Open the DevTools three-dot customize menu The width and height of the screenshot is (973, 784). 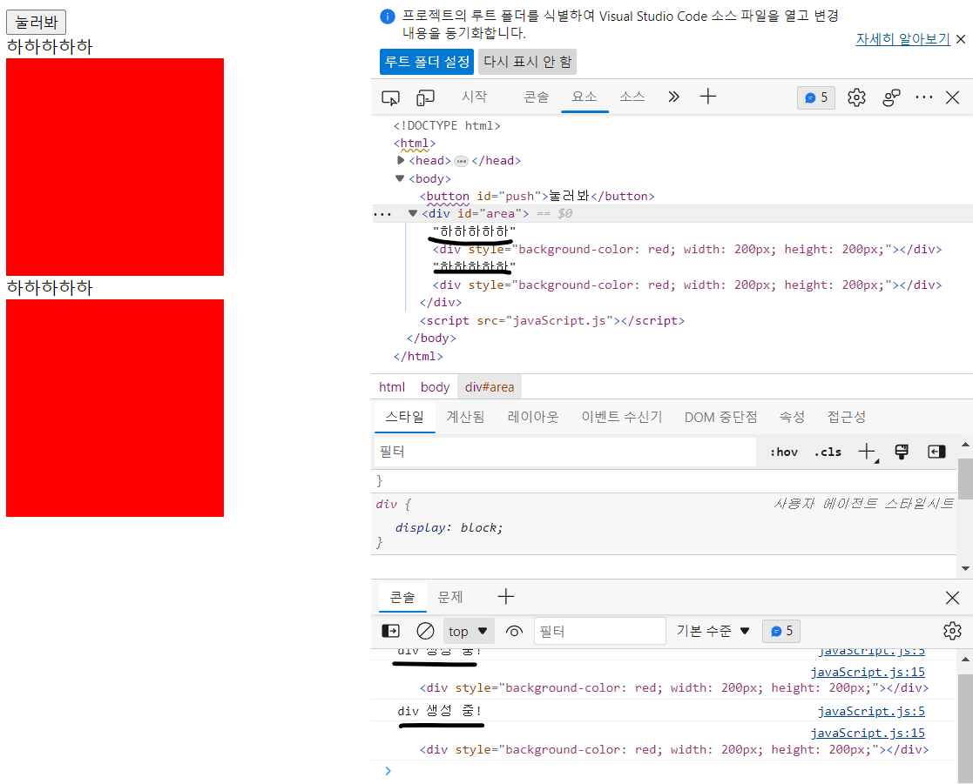coord(924,97)
